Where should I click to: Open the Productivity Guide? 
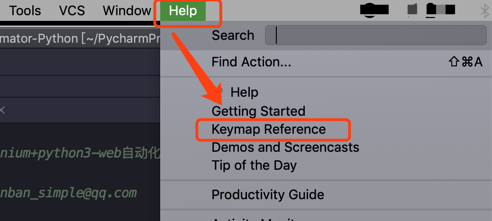pos(268,194)
